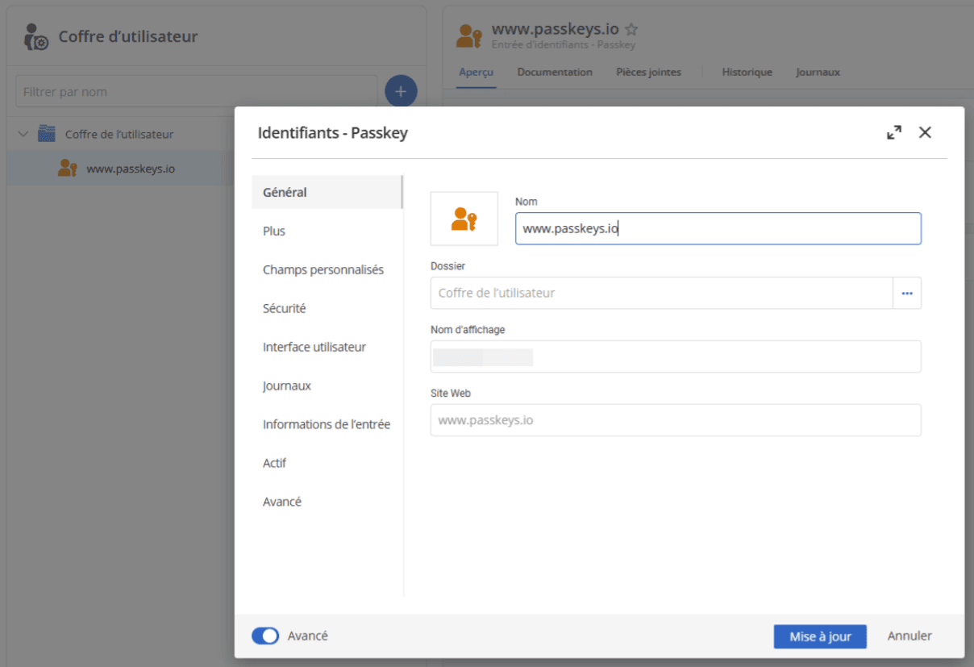Click the user vault icon in header
This screenshot has height=667, width=974.
[36, 37]
